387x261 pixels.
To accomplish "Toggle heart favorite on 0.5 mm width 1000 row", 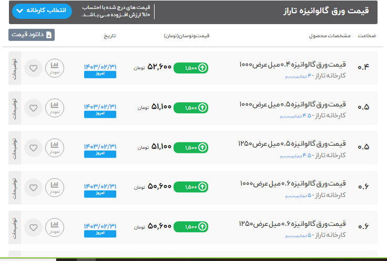I will click(x=33, y=108).
